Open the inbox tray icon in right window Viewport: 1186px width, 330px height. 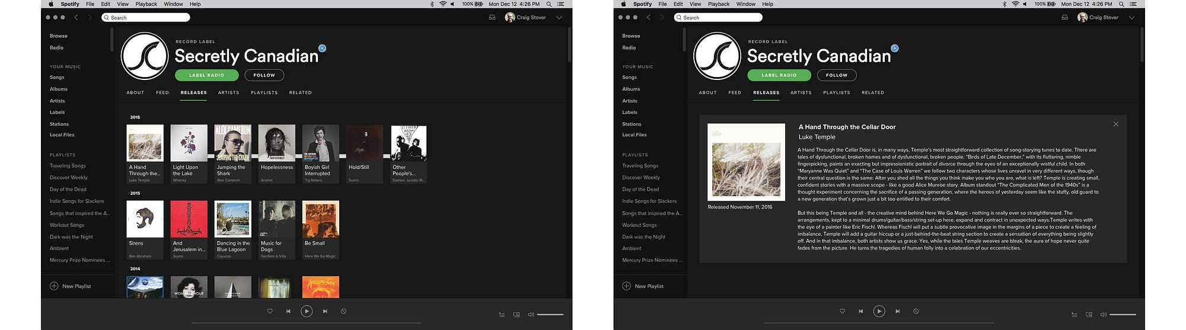tap(1064, 17)
